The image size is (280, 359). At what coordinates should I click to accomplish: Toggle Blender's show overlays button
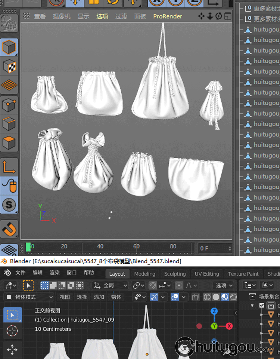point(175,297)
